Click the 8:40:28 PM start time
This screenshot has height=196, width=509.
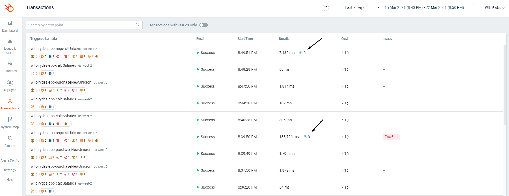pos(247,120)
